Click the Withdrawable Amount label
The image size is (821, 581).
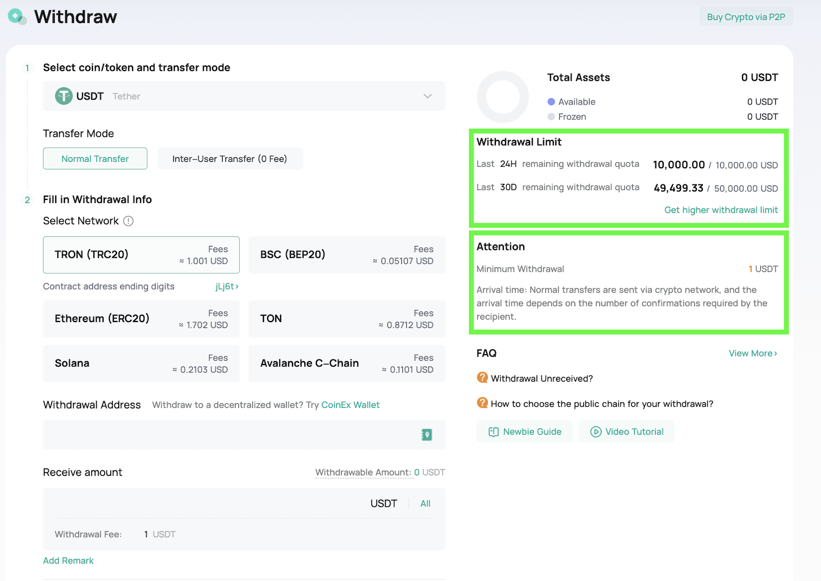pyautogui.click(x=363, y=472)
